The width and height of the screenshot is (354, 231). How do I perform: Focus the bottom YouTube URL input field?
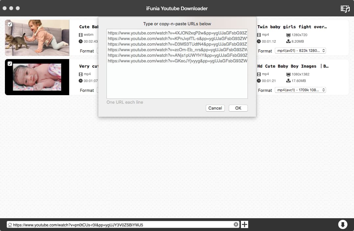coord(122,225)
